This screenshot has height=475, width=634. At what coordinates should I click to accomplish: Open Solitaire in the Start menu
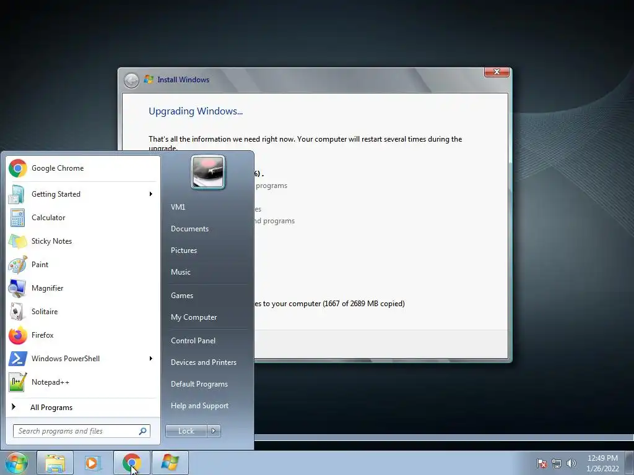tap(82, 312)
